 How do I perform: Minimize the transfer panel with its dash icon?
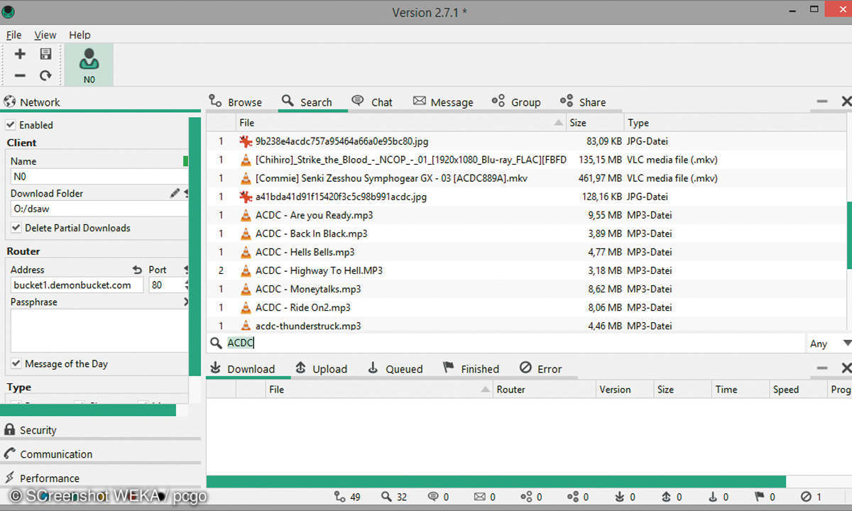pos(822,368)
